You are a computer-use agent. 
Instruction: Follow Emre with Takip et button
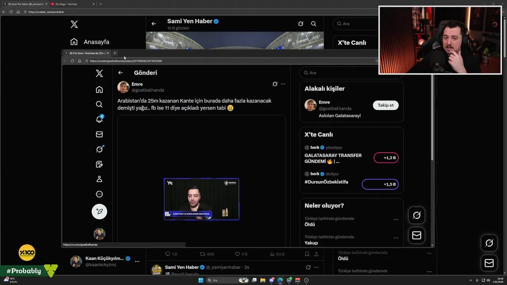click(385, 105)
